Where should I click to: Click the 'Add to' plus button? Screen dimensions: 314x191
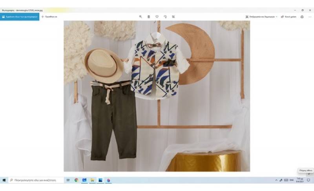click(x=49, y=17)
